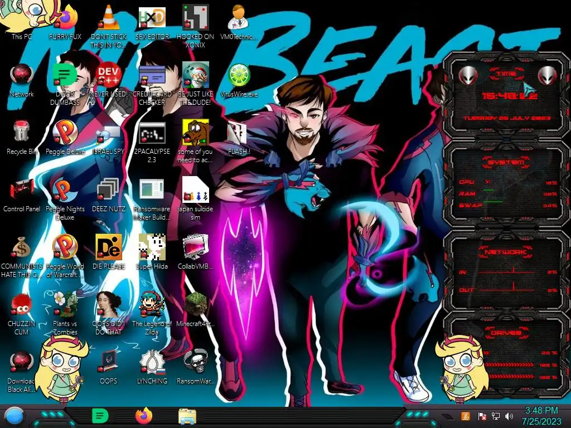
Task: Open the Control Panel shortcut
Action: tap(22, 195)
